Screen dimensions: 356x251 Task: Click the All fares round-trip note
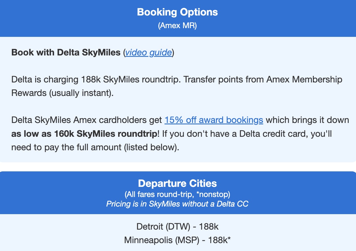pyautogui.click(x=177, y=194)
